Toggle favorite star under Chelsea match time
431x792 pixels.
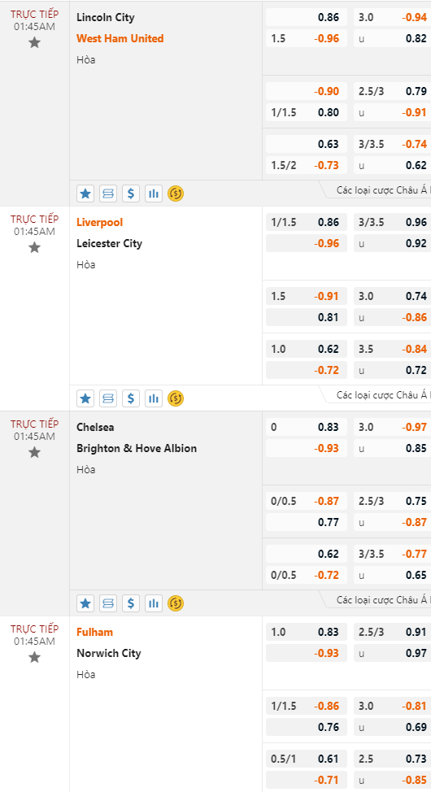click(34, 453)
